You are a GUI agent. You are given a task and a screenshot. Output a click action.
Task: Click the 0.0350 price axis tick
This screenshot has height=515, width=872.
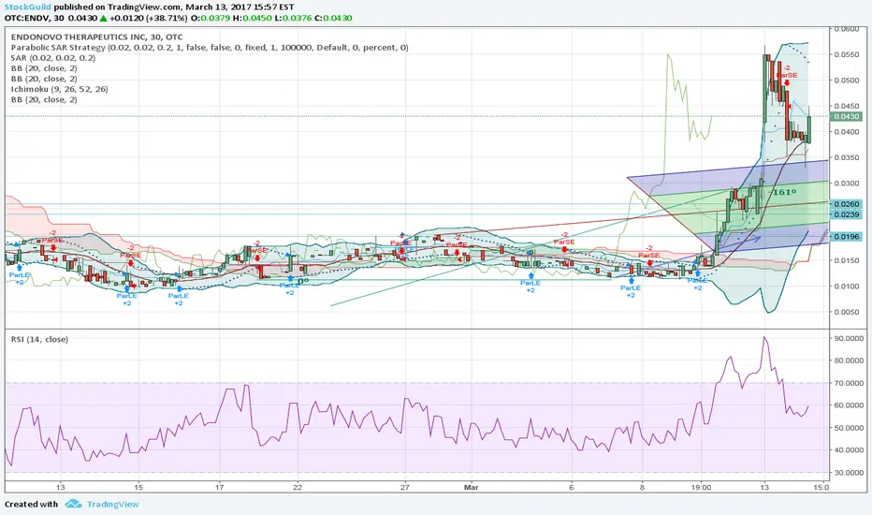click(x=847, y=157)
